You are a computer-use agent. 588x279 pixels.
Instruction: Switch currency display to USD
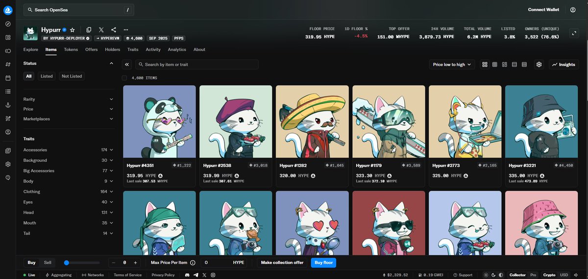coord(564,275)
